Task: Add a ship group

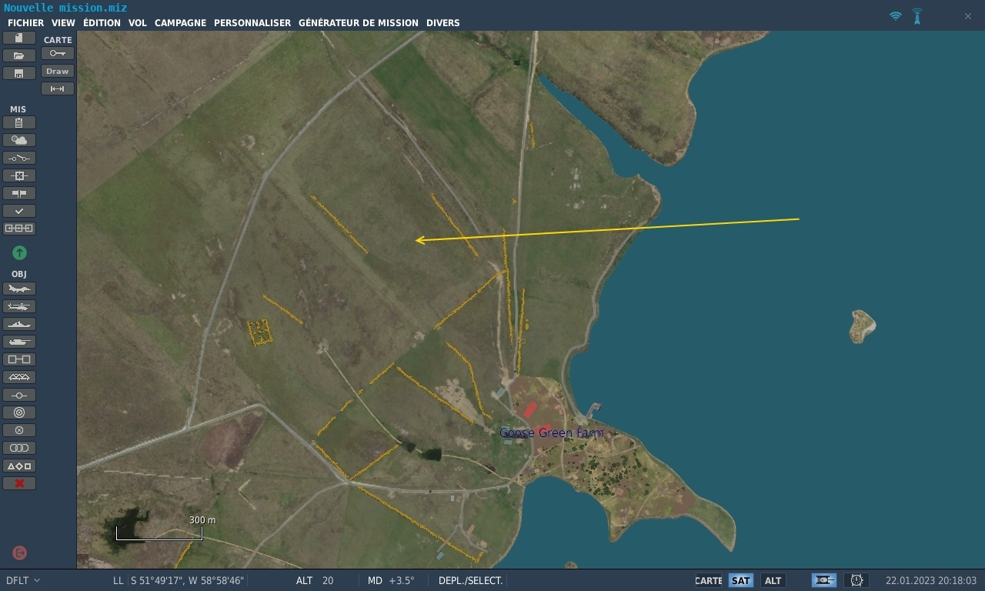Action: [x=19, y=324]
